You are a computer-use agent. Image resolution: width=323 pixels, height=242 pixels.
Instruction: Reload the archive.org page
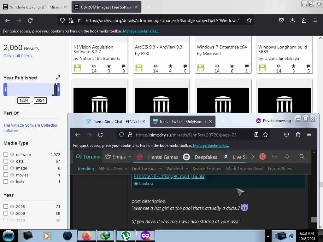[30, 20]
